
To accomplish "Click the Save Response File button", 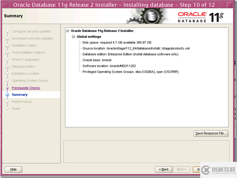I will [x=211, y=133].
